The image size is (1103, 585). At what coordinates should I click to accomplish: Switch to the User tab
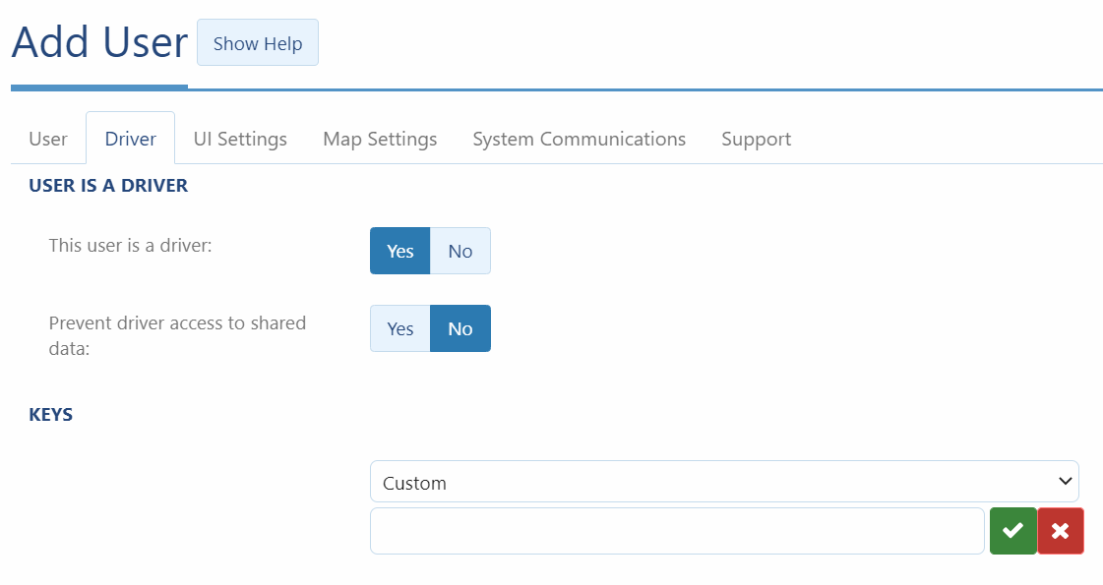coord(48,139)
